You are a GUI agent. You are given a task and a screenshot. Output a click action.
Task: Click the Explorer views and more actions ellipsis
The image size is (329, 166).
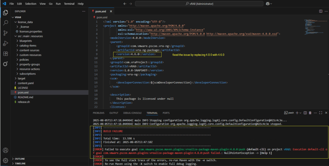pos(84,11)
